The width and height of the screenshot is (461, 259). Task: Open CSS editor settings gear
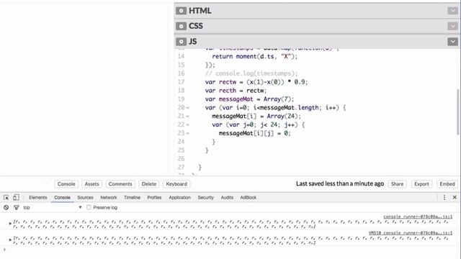[x=181, y=26]
